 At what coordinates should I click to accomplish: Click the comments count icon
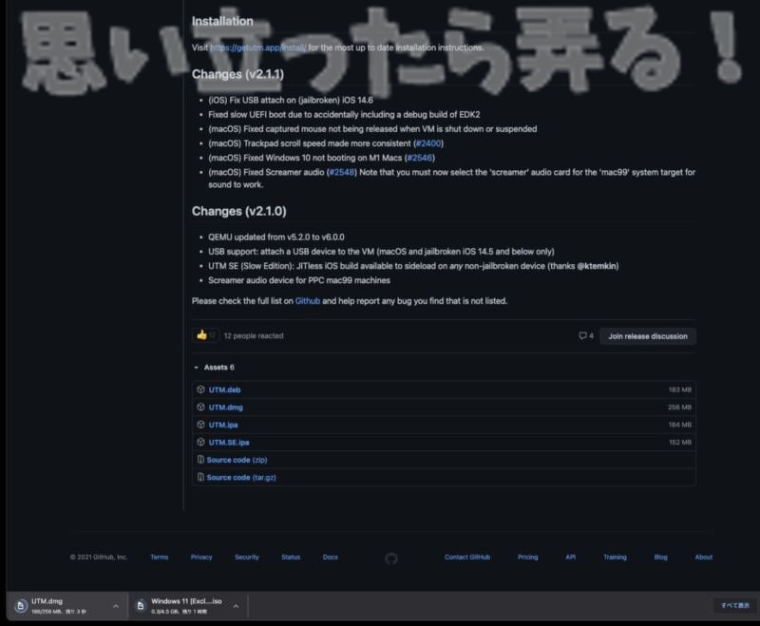click(582, 335)
